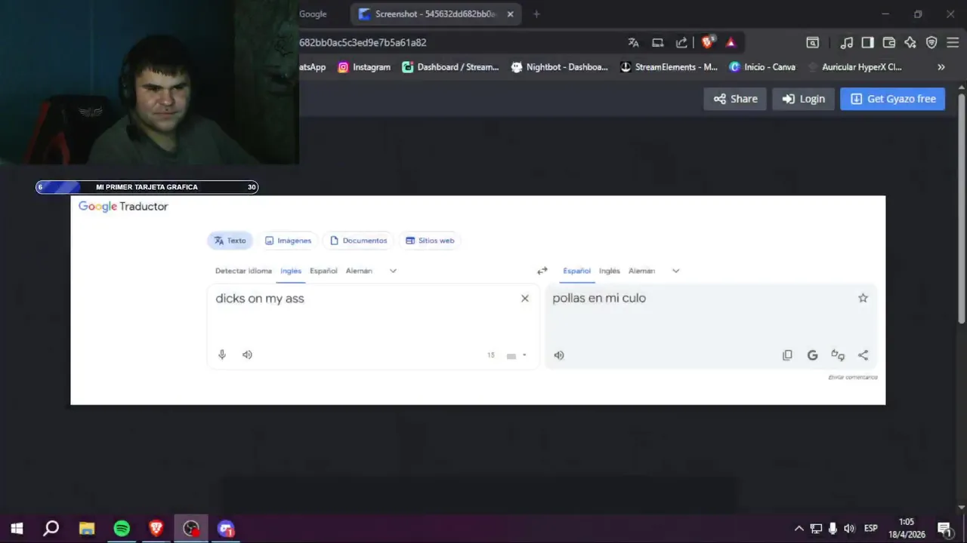The height and width of the screenshot is (543, 967).
Task: Open the Windows Start menu
Action: [x=17, y=529]
